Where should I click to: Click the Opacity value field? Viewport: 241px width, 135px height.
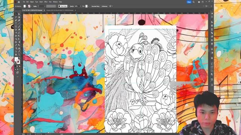[x=76, y=6]
